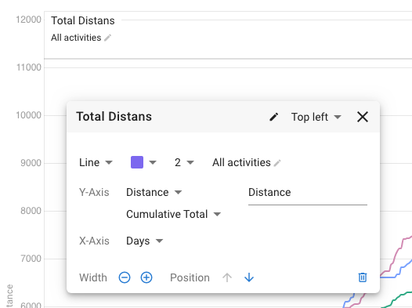Move position down with the blue arrow
This screenshot has width=412, height=308.
click(x=249, y=277)
